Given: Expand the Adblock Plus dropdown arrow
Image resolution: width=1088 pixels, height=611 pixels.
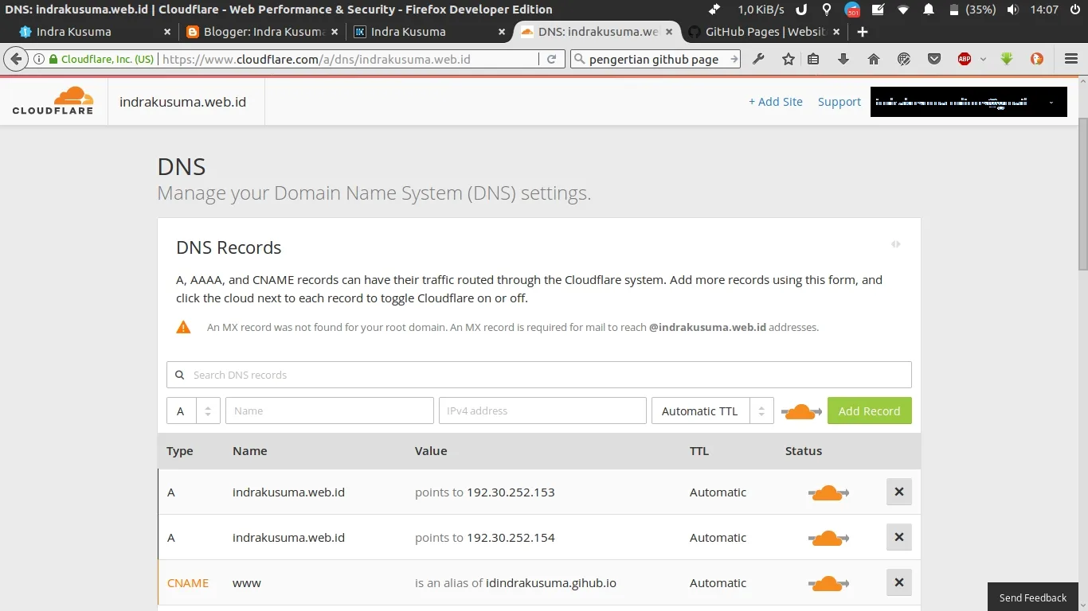Looking at the screenshot, I should 983,59.
